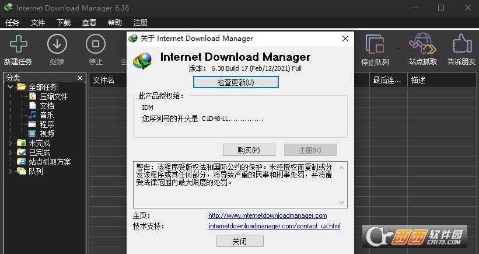Click the 继续 resume download icon

(57, 44)
